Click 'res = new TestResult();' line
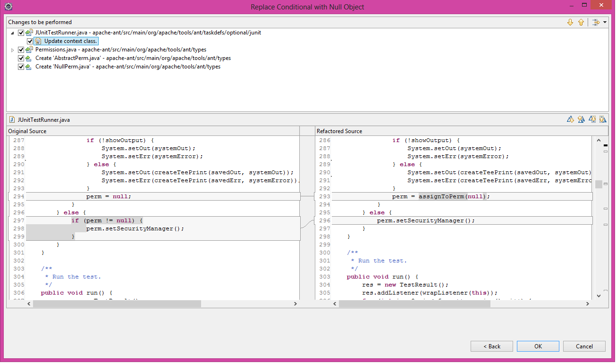Viewport: 616px width, 363px height. pos(405,285)
